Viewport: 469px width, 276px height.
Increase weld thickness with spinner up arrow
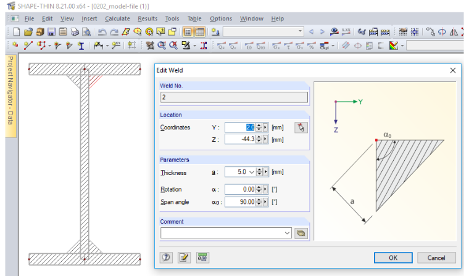tap(259, 169)
